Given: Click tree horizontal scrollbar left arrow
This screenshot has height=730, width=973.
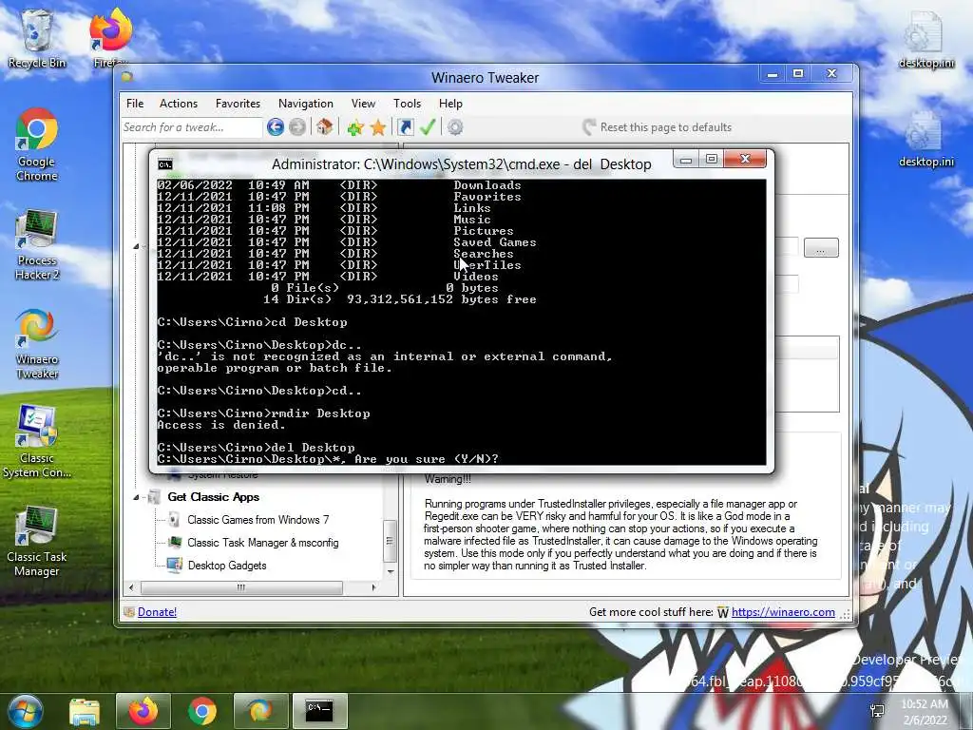Looking at the screenshot, I should click(131, 587).
